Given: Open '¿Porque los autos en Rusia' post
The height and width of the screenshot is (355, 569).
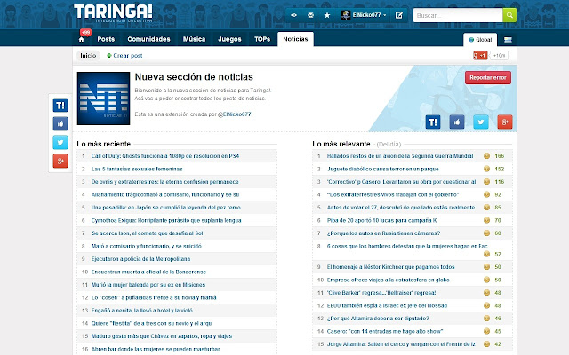Looking at the screenshot, I should pos(383,233).
